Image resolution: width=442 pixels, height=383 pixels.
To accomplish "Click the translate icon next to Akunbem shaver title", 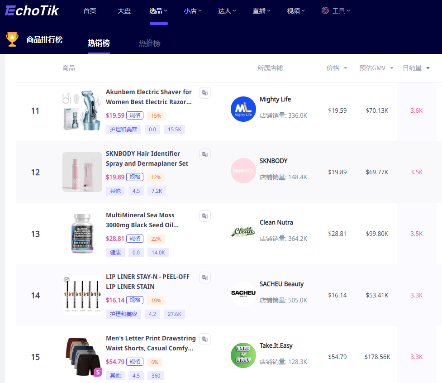I will point(204,92).
